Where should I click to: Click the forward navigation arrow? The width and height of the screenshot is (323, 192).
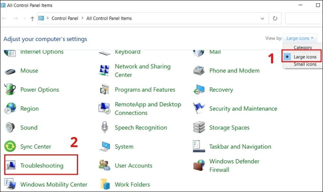point(15,18)
